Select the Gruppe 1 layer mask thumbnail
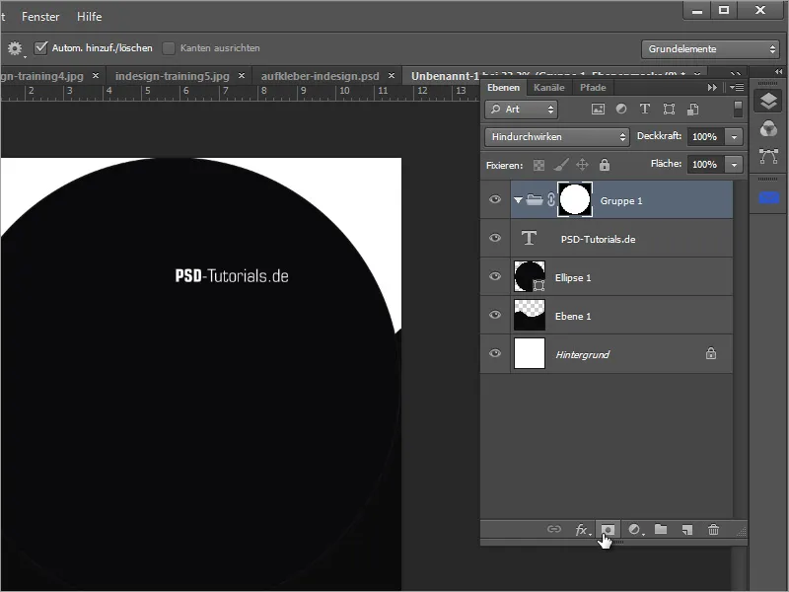Image resolution: width=789 pixels, height=592 pixels. 575,200
